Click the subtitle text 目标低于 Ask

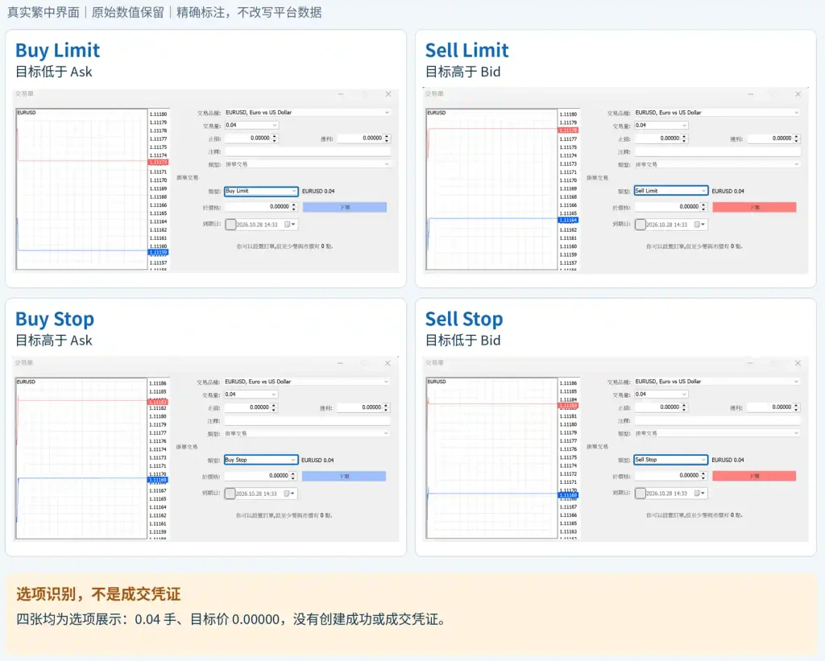click(x=54, y=72)
